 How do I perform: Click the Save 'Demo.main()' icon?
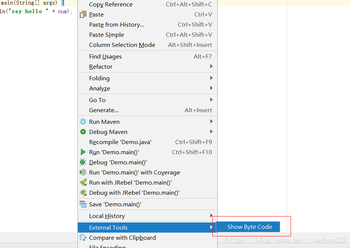(x=83, y=204)
